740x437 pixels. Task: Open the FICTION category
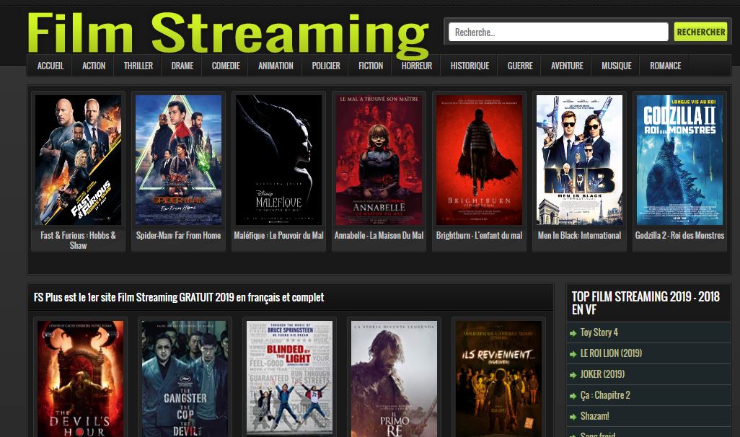tap(371, 66)
